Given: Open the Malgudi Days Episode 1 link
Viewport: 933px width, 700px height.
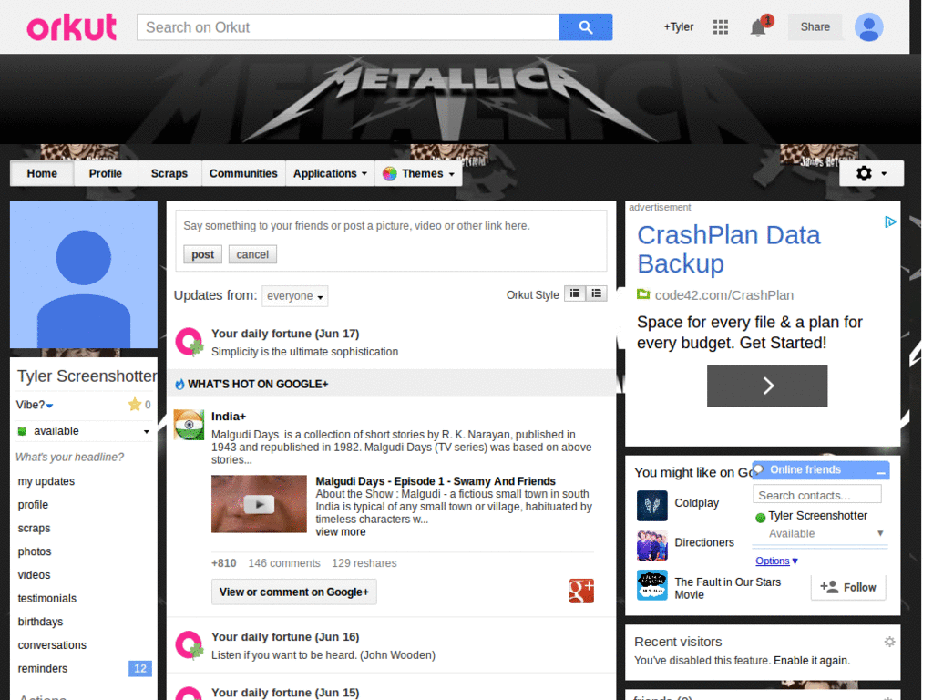Looking at the screenshot, I should pyautogui.click(x=436, y=481).
